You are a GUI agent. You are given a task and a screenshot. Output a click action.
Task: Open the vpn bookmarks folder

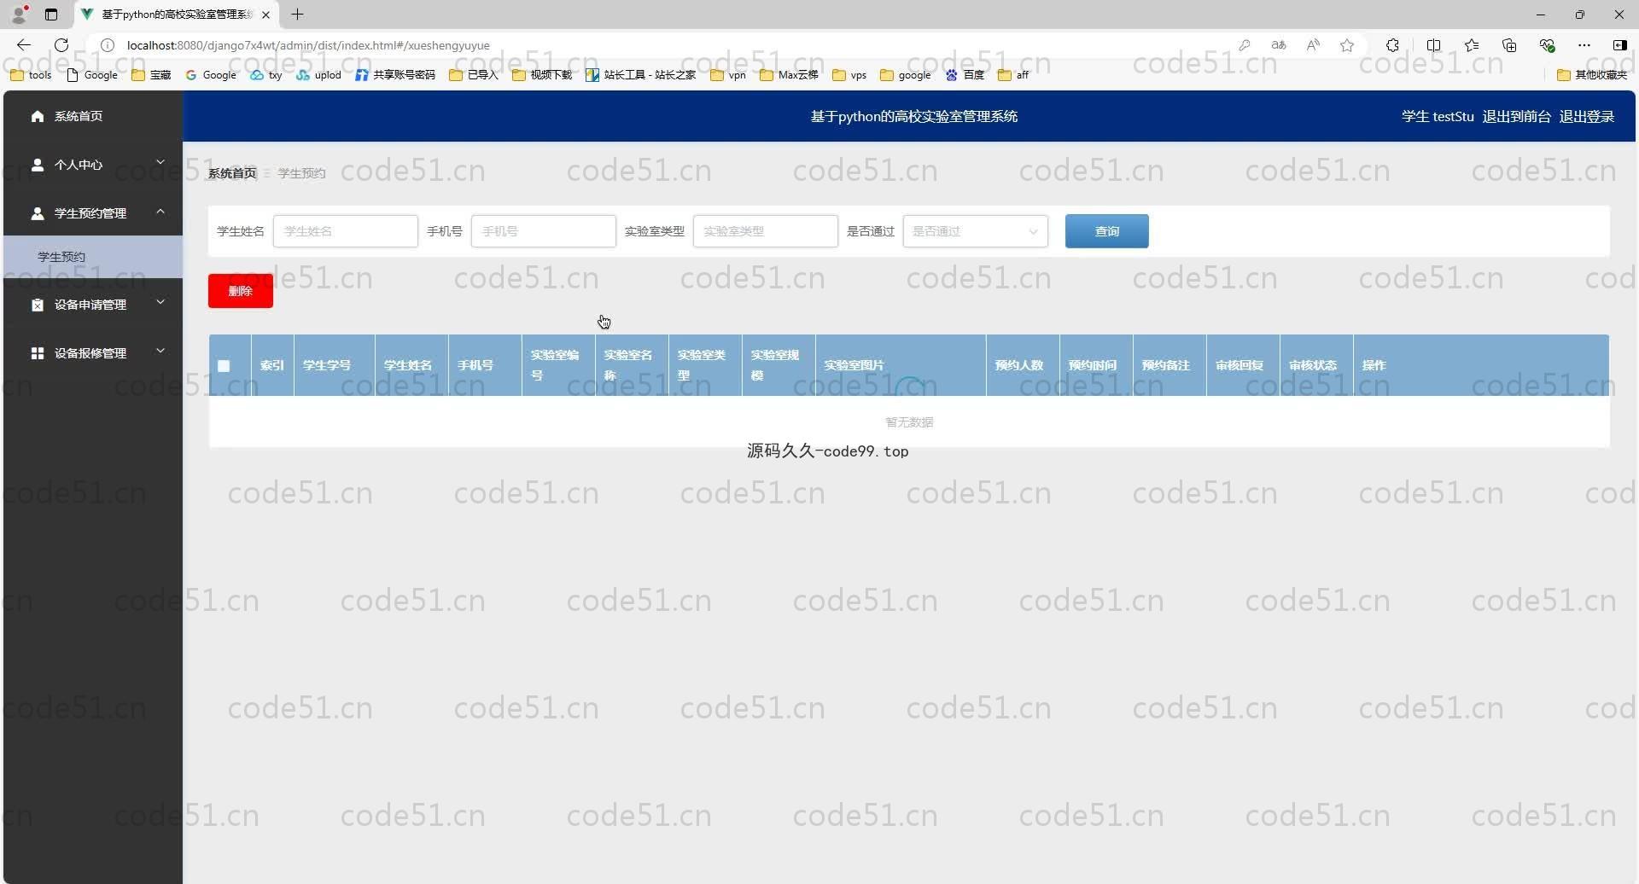[728, 75]
